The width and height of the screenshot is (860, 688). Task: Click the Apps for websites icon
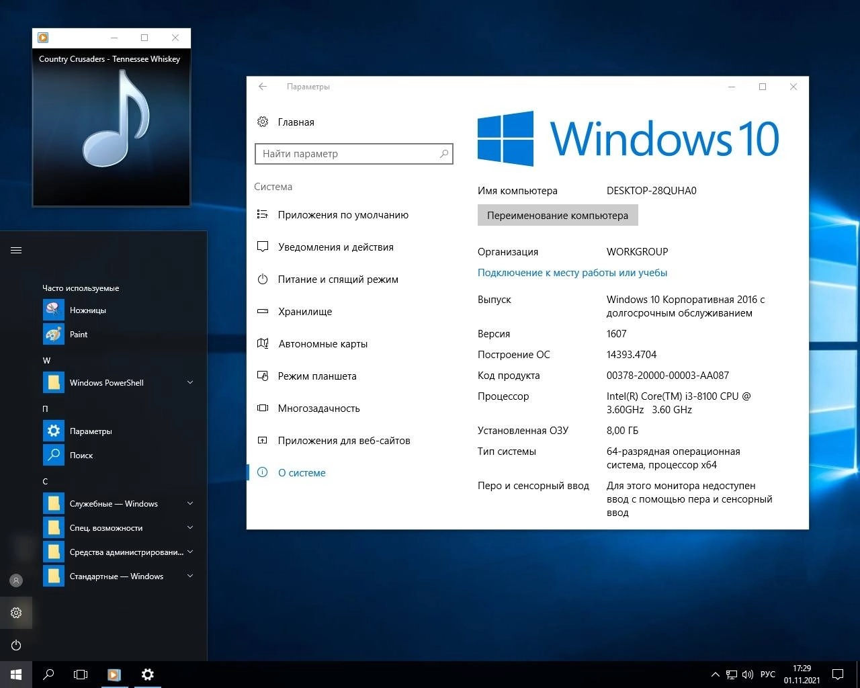[x=263, y=440]
